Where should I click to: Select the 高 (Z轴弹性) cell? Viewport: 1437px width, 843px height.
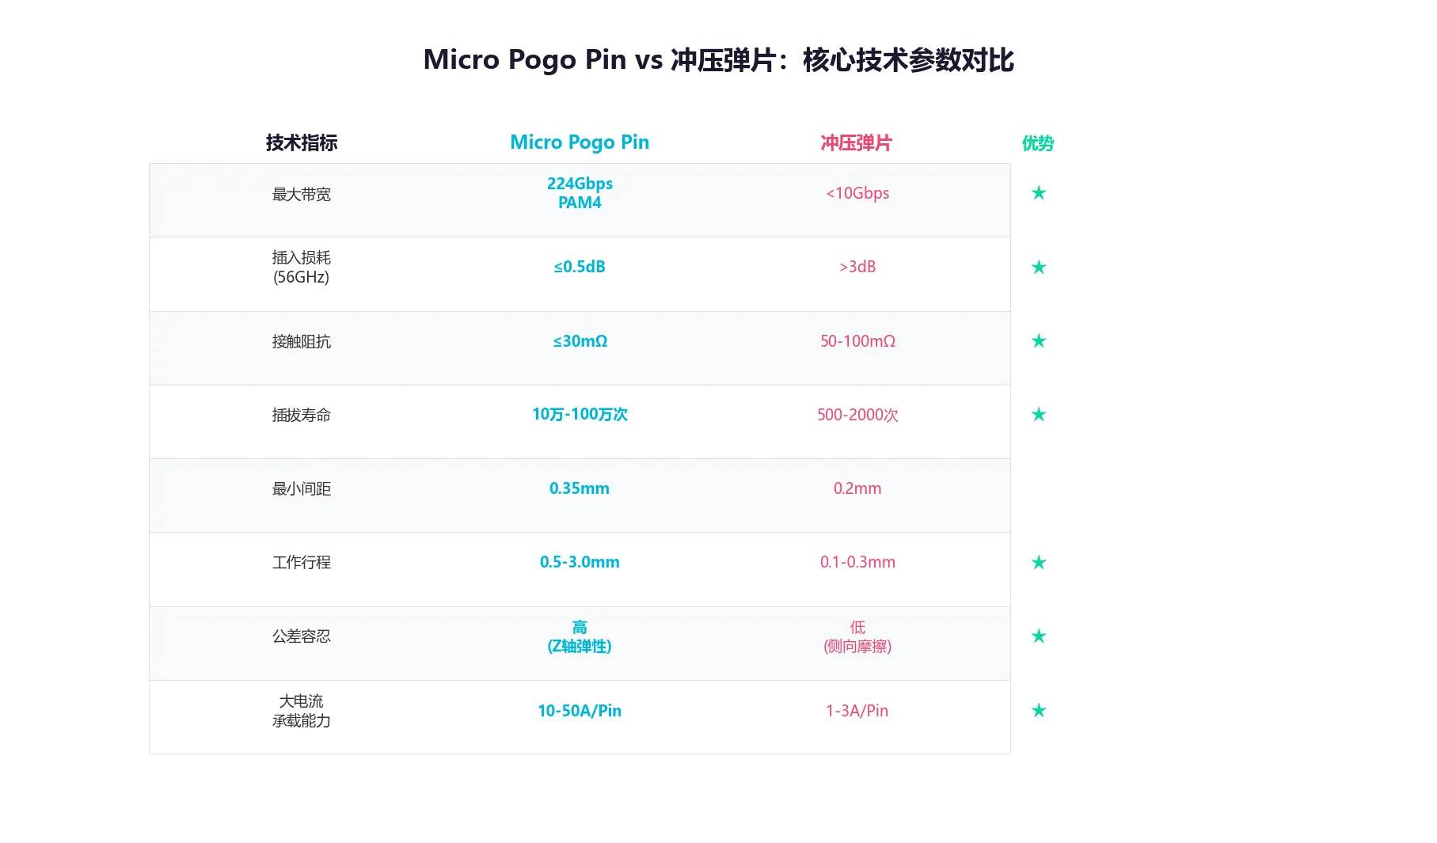(580, 637)
